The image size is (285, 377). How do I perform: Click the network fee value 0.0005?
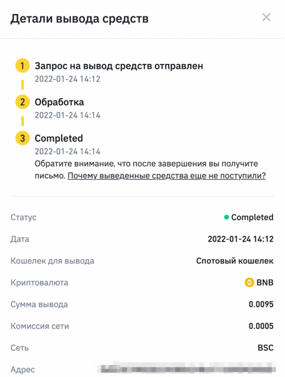click(261, 326)
